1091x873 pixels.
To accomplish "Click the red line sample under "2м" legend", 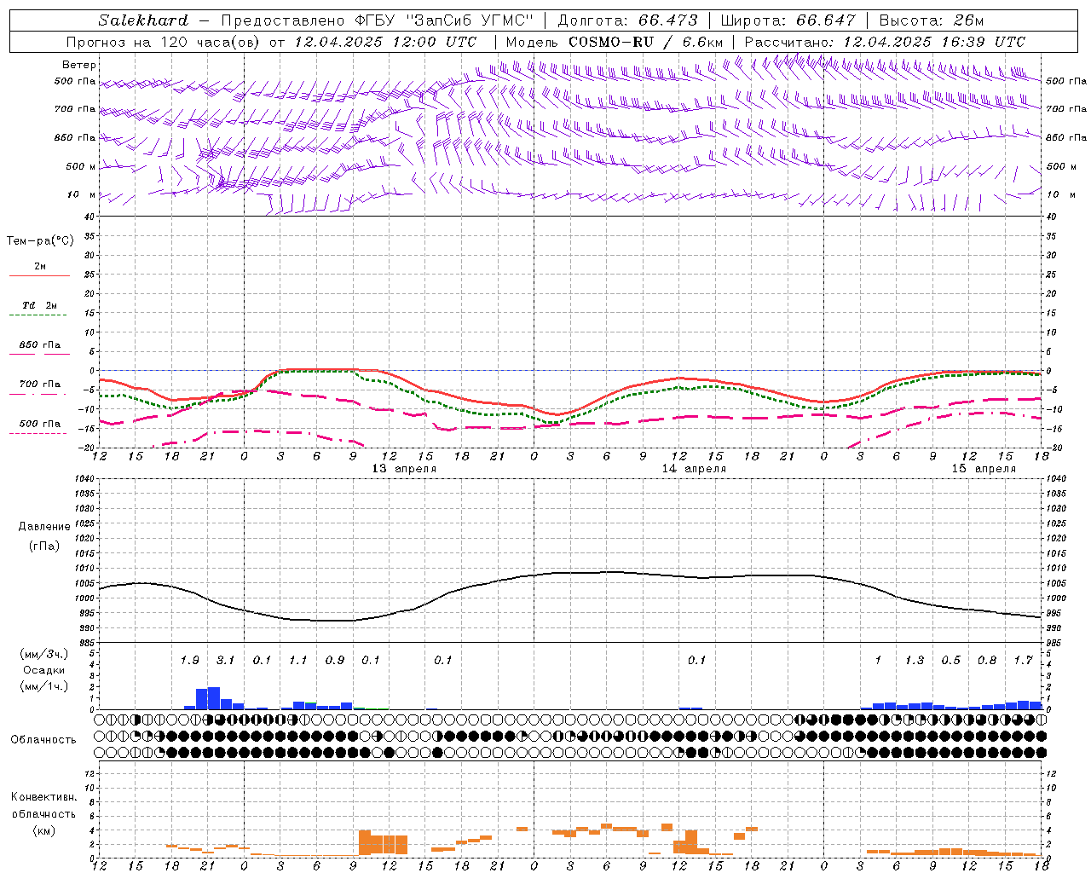I will click(39, 276).
